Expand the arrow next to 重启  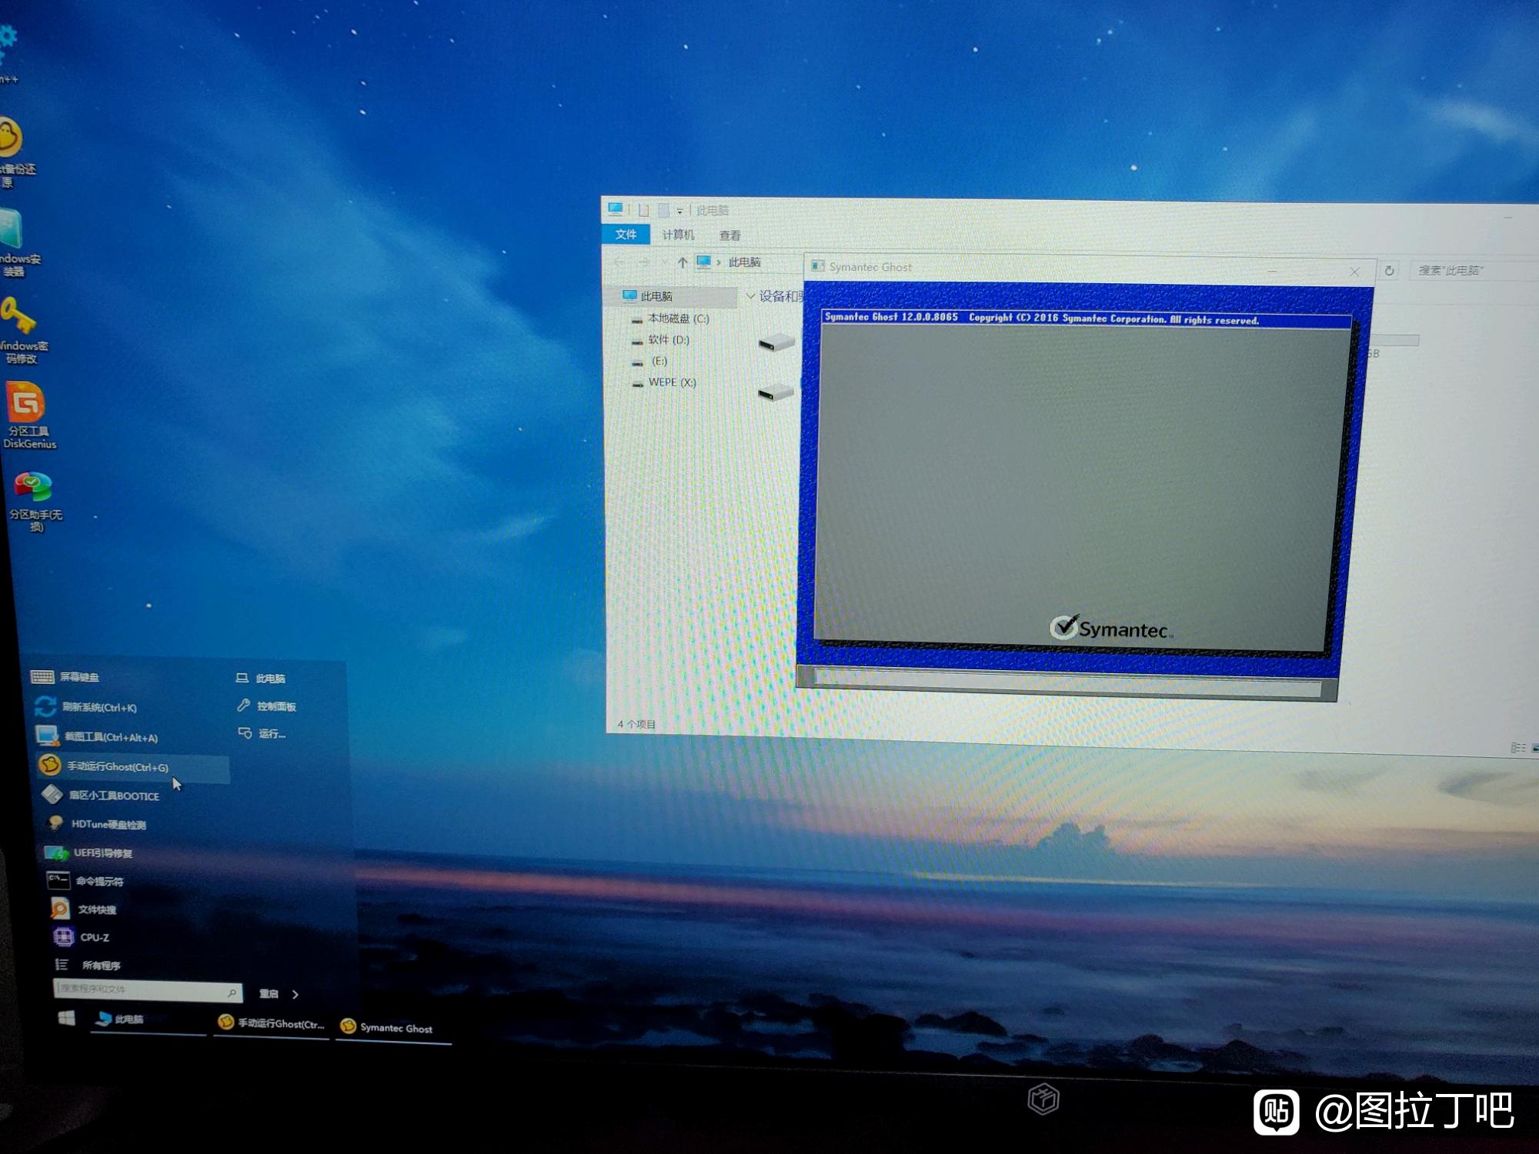[295, 994]
